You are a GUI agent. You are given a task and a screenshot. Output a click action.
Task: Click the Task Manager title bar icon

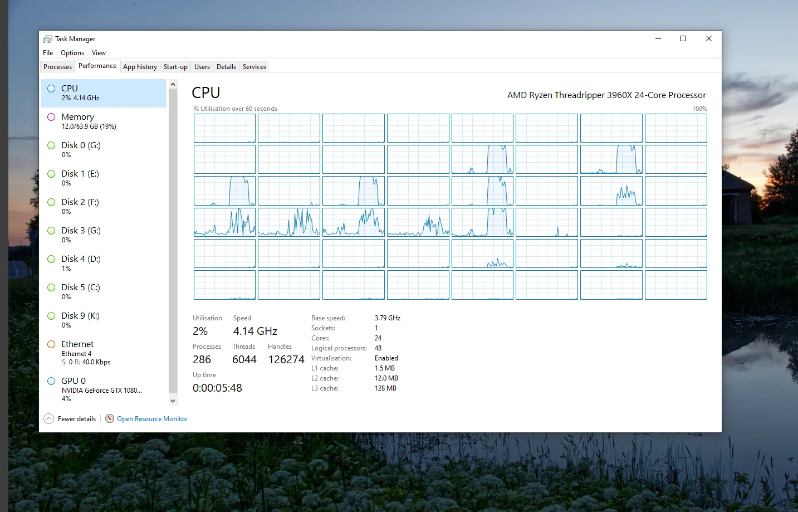[x=48, y=39]
